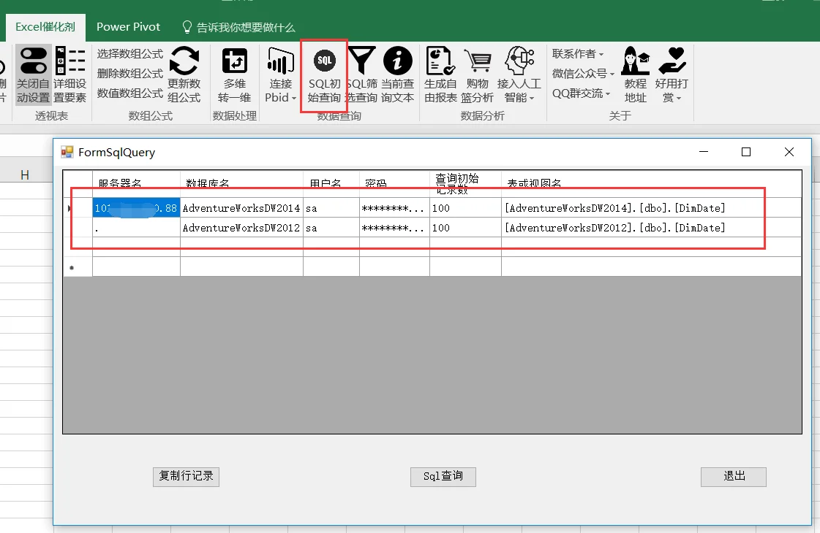
Task: Click the FormSqlQuery window icon
Action: tap(67, 152)
